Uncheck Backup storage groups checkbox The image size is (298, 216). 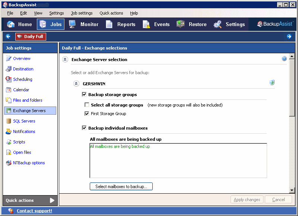coord(84,95)
